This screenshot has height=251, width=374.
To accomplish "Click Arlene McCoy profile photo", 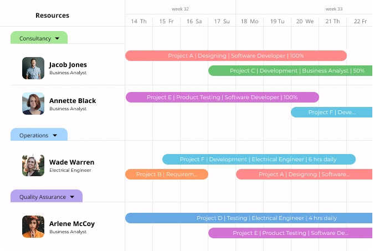I will click(x=33, y=227).
